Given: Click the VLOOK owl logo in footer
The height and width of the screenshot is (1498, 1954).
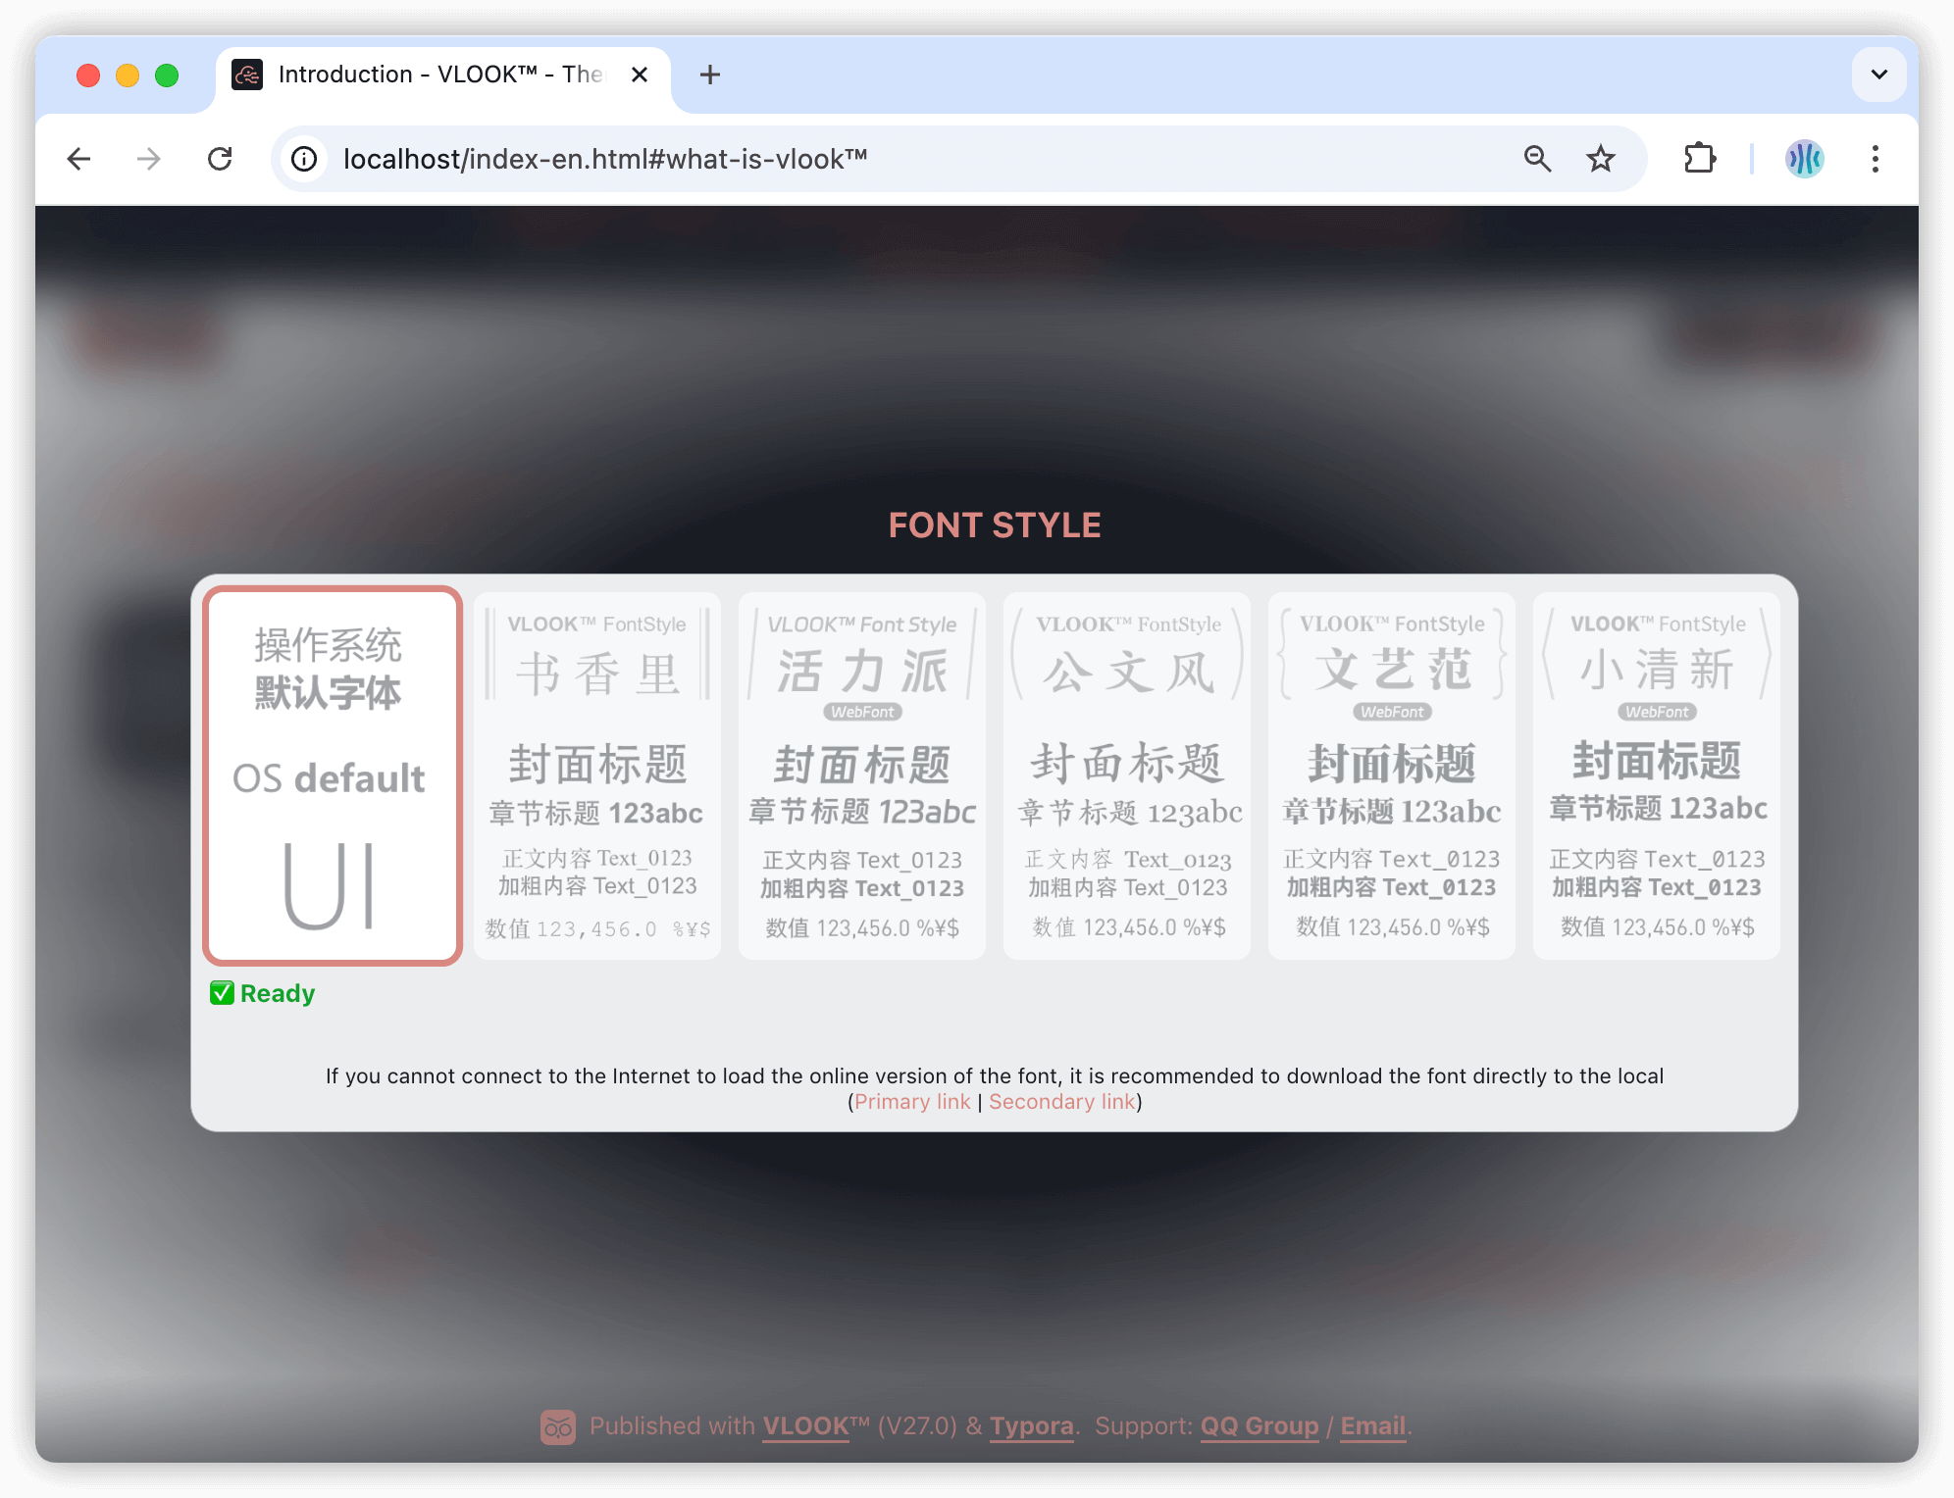Looking at the screenshot, I should 558,1426.
